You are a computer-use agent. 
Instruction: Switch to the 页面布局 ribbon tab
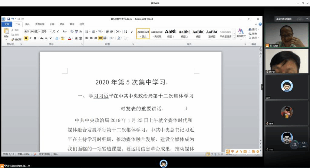[x=40, y=24]
